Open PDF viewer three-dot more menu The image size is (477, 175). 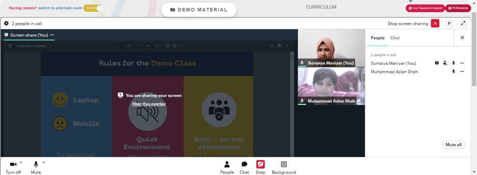point(287,46)
